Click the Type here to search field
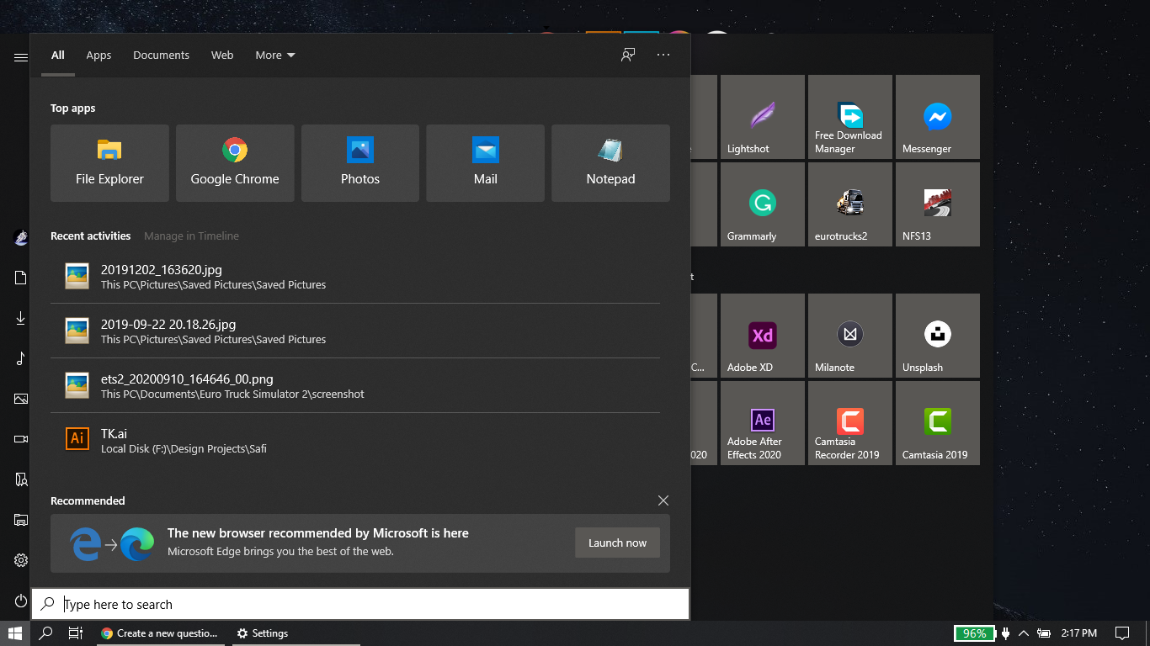 pyautogui.click(x=360, y=604)
